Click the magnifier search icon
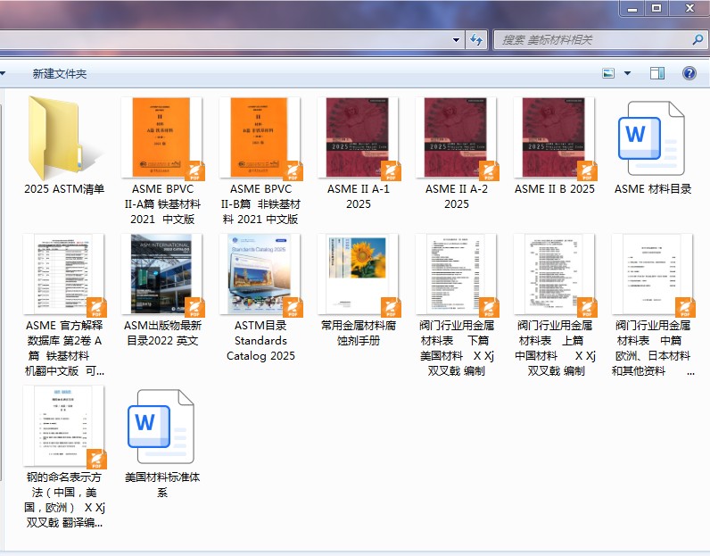710x556 pixels. tap(698, 40)
